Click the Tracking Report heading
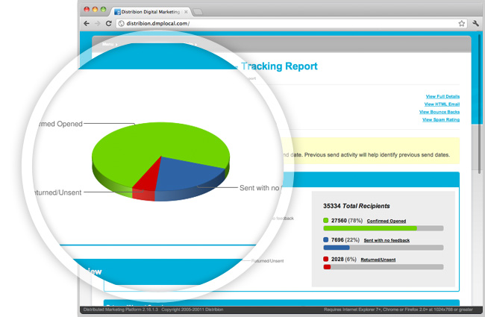 [x=279, y=66]
